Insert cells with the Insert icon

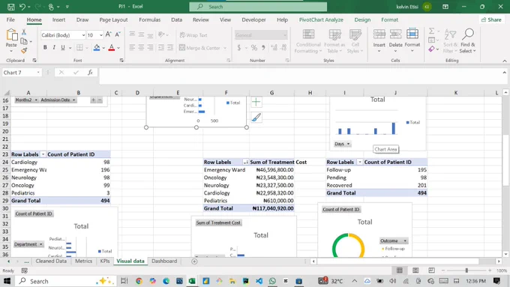[379, 34]
